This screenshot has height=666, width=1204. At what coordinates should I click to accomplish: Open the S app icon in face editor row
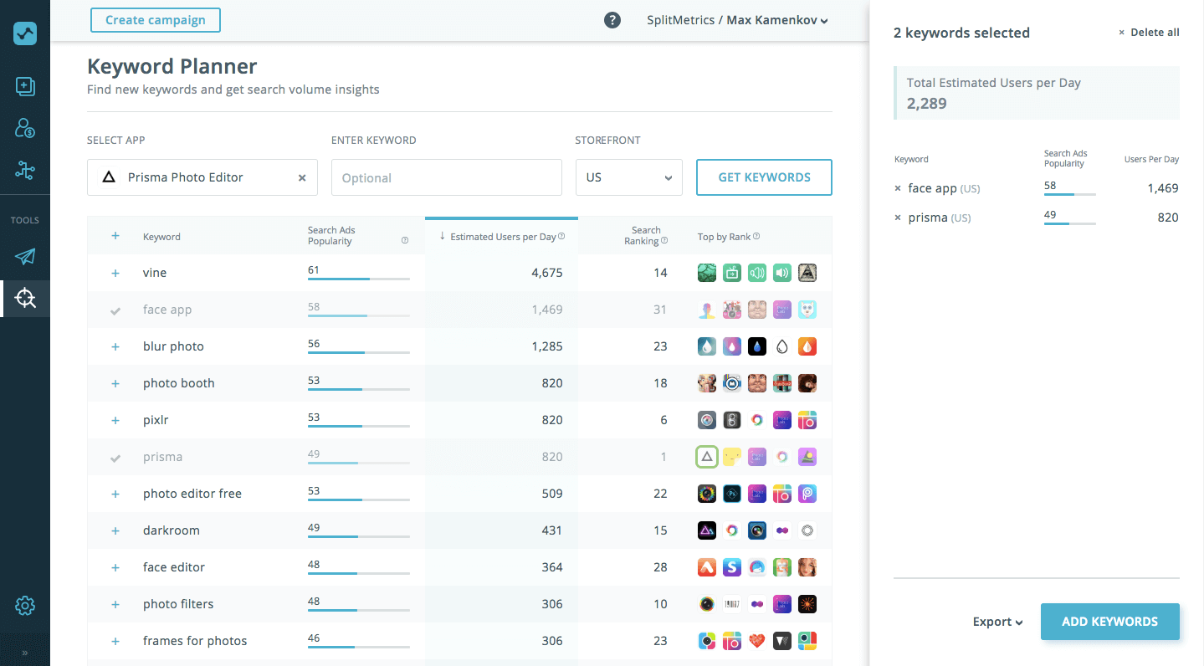point(732,567)
